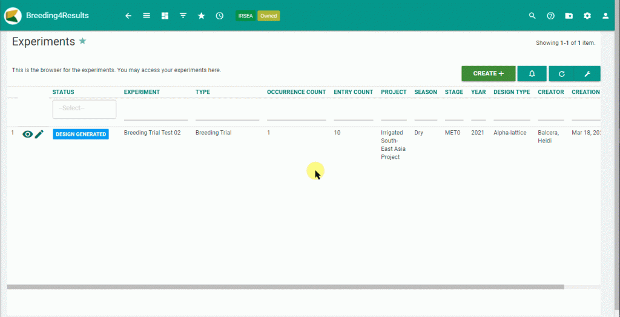Click the Create + button
620x317 pixels.
[488, 73]
